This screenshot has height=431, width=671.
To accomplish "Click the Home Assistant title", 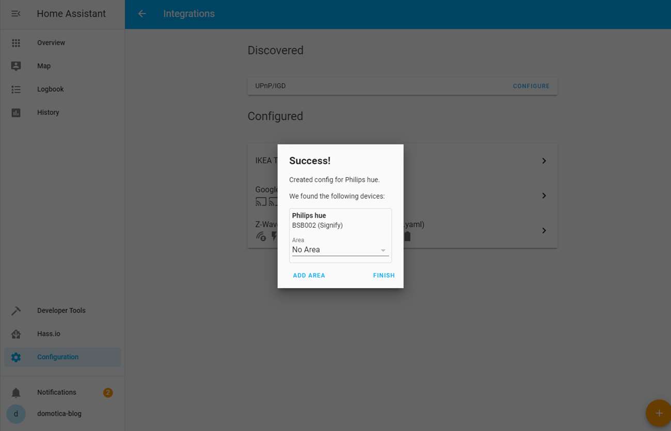I will pos(71,14).
